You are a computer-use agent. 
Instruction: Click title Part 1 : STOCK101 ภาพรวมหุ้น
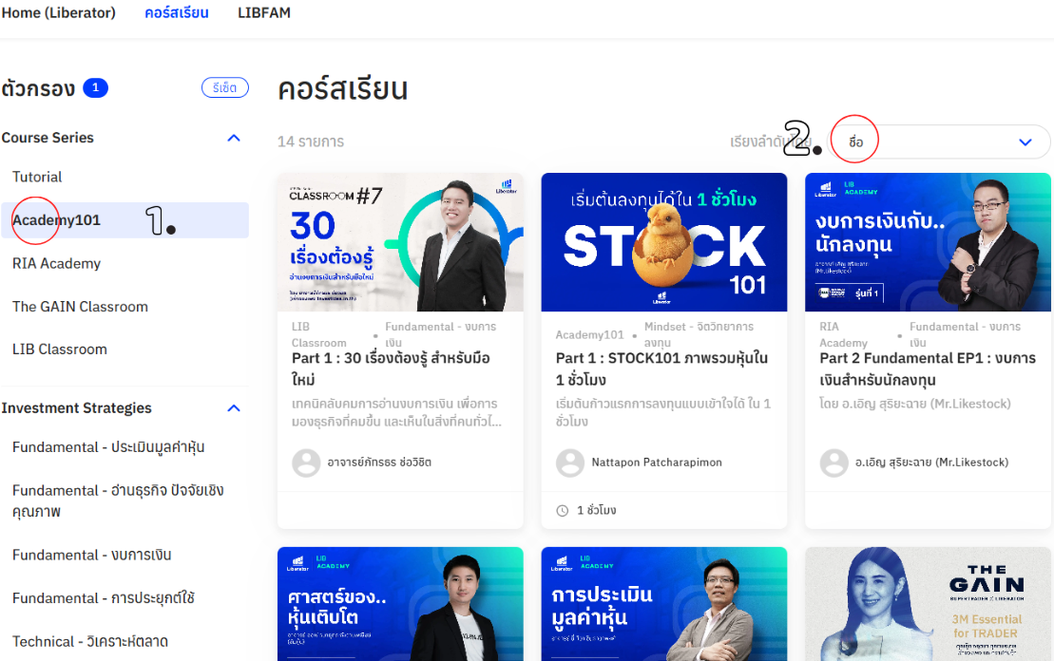click(x=661, y=368)
